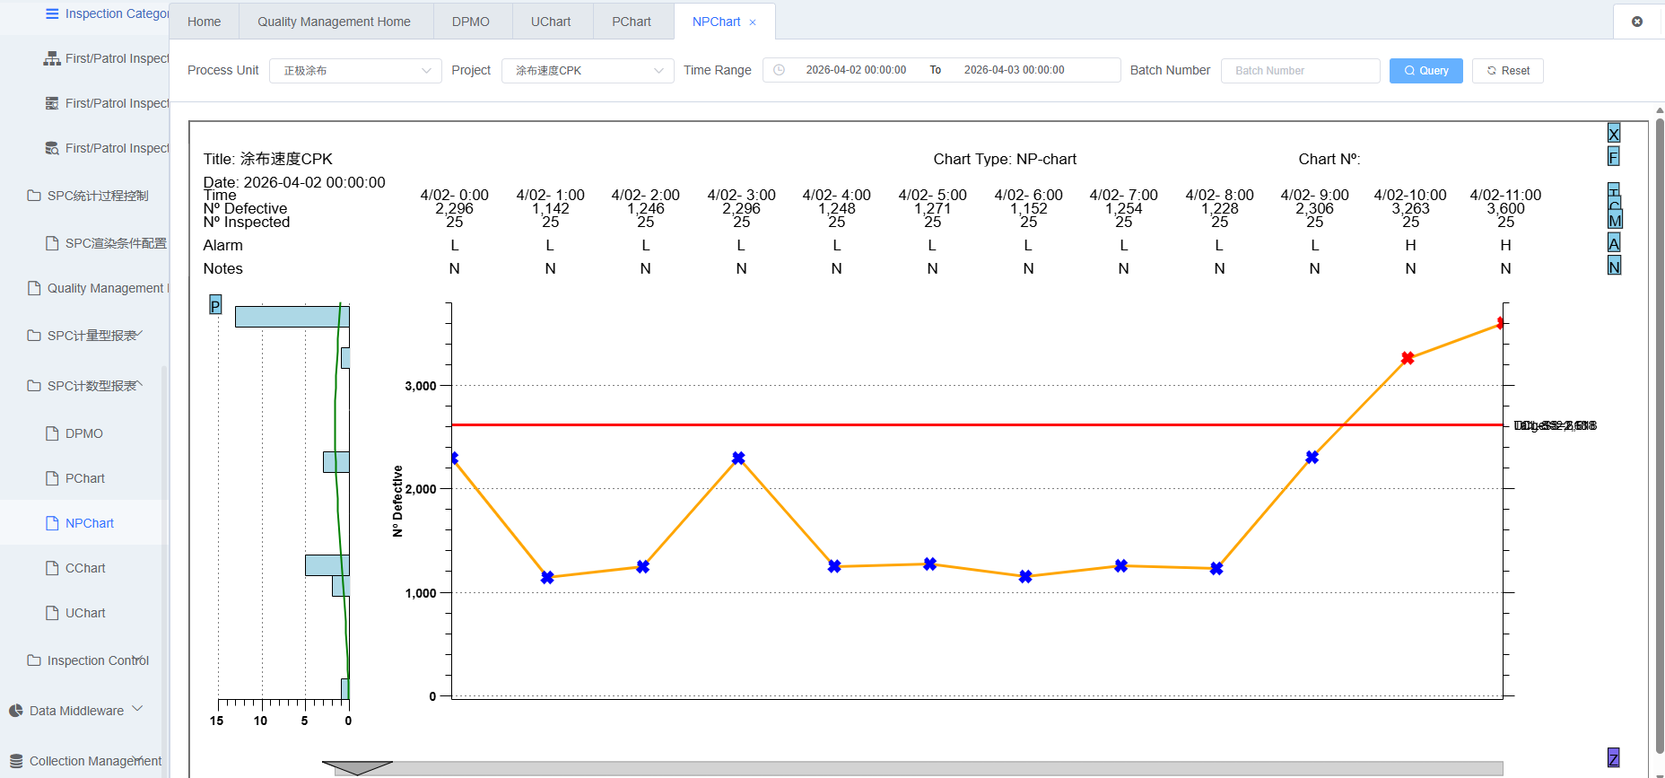Click the red data point at 4/02-10:00
The width and height of the screenshot is (1665, 778).
click(1408, 358)
